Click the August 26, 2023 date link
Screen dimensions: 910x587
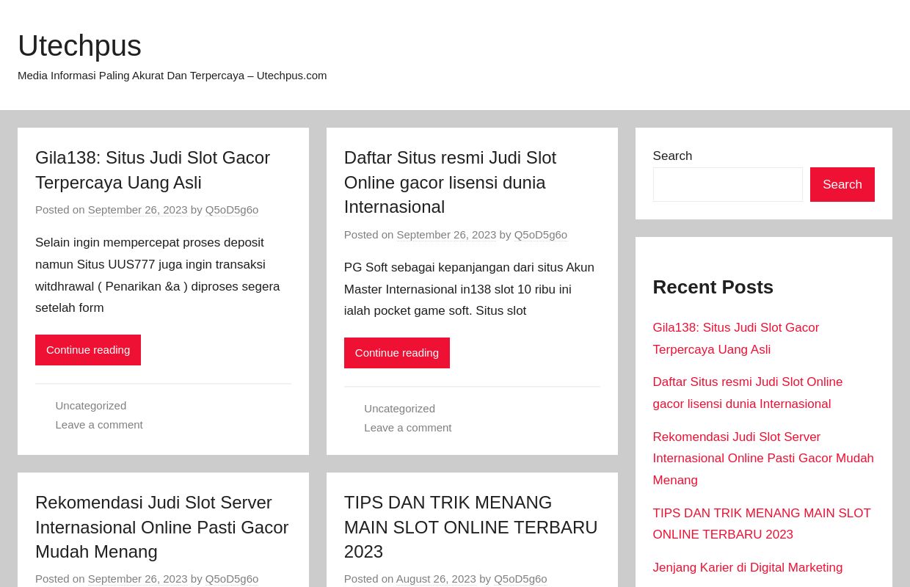pos(436,579)
